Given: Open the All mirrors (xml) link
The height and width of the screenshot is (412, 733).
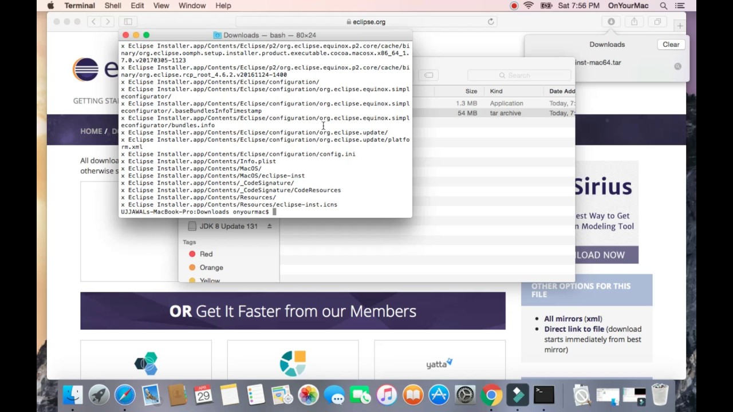Looking at the screenshot, I should [x=573, y=319].
